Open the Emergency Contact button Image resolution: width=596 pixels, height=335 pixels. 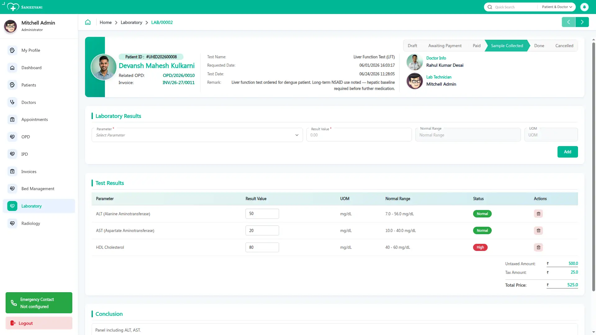(x=39, y=303)
